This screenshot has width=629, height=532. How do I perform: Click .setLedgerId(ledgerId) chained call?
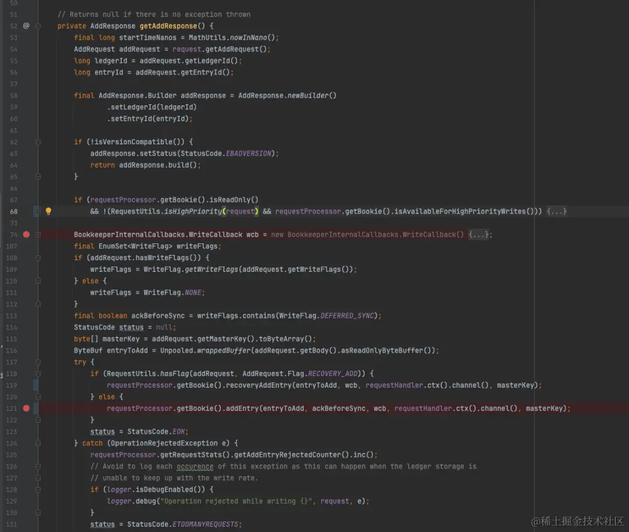151,107
